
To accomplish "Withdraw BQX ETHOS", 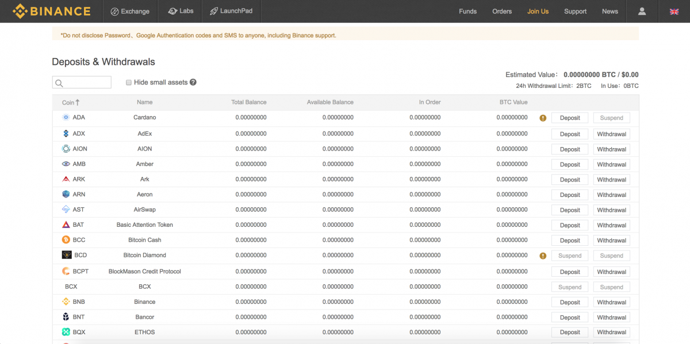I will click(x=612, y=333).
